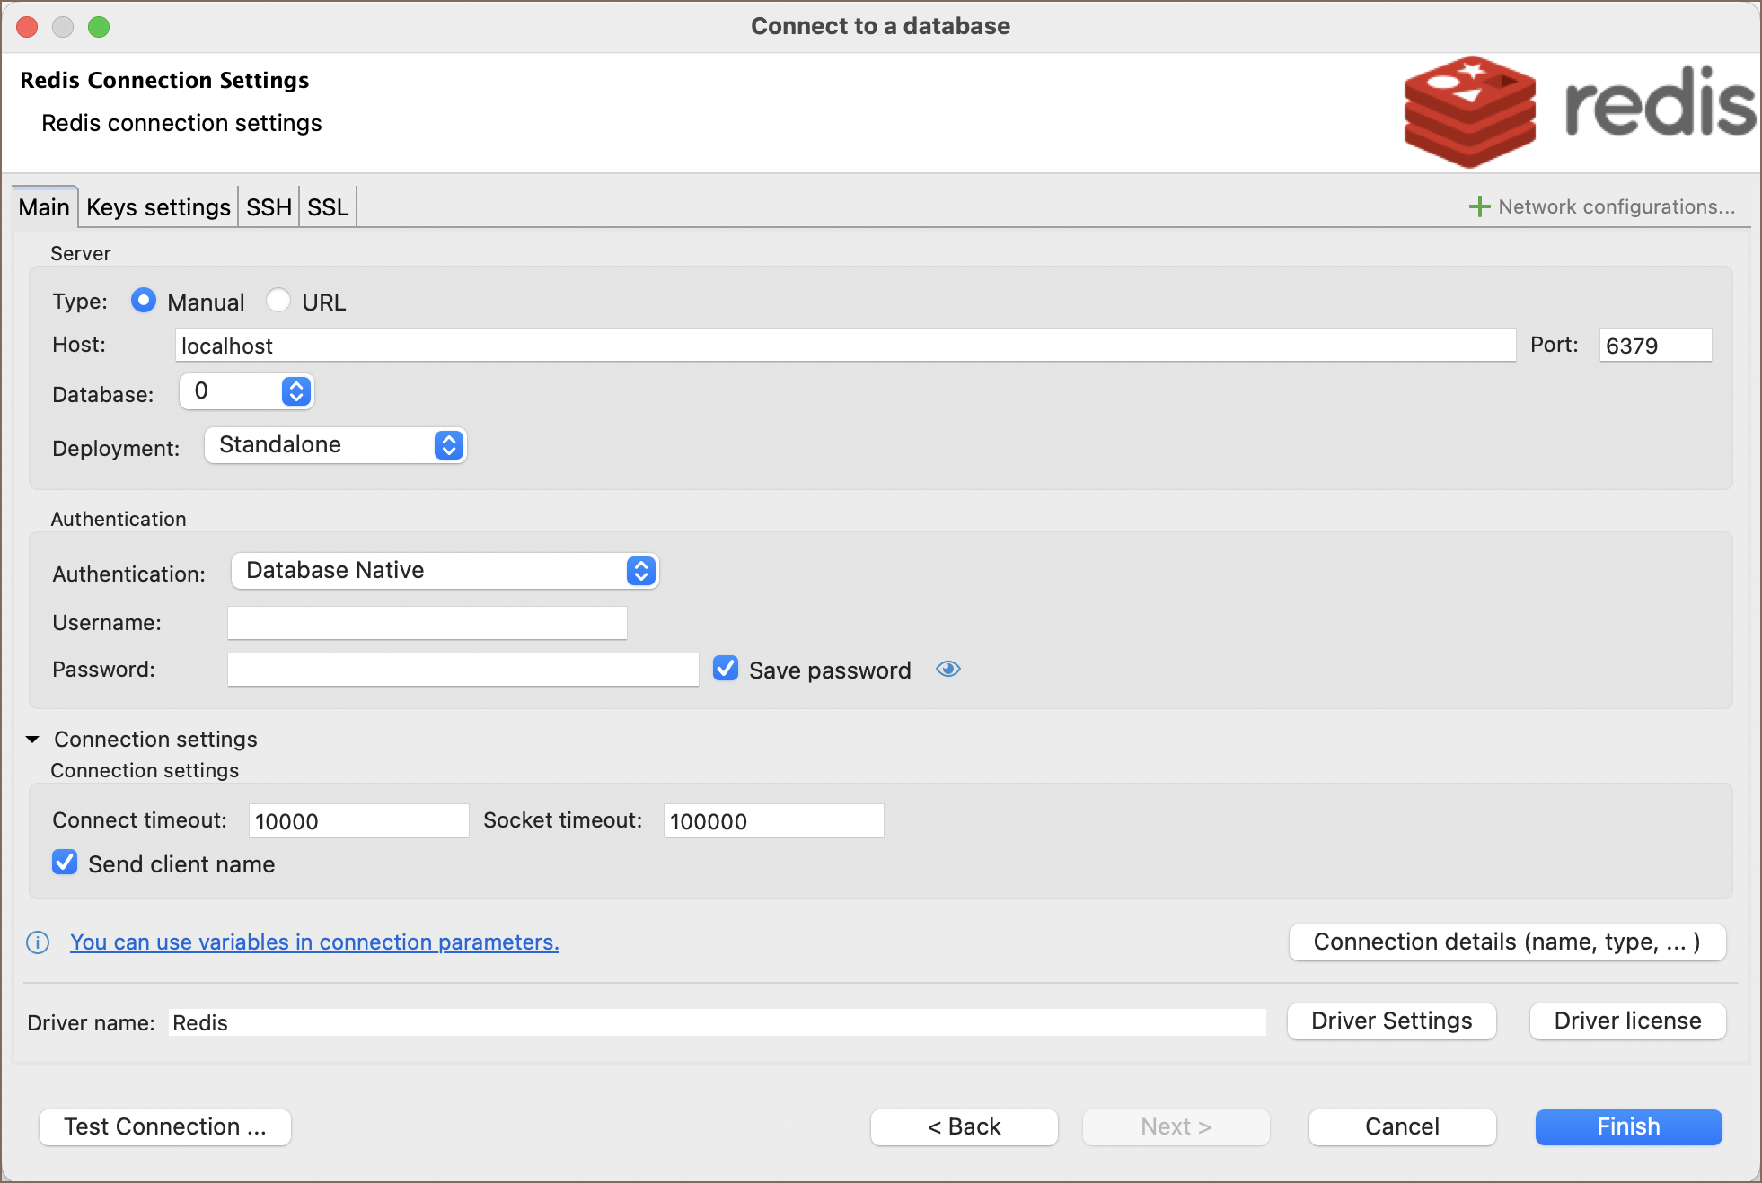Uncheck the Save password checkbox

[x=726, y=669]
